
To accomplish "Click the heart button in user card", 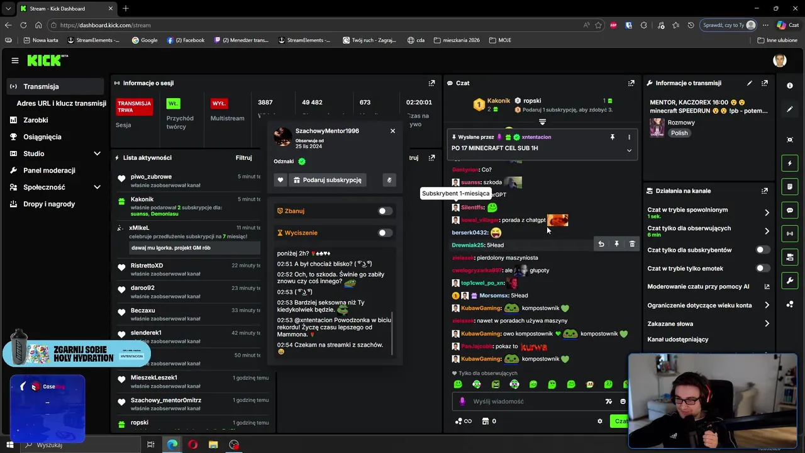I will tap(280, 180).
